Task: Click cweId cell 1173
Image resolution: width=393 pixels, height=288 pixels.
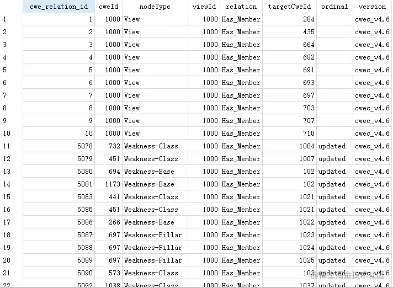Action: coord(109,184)
